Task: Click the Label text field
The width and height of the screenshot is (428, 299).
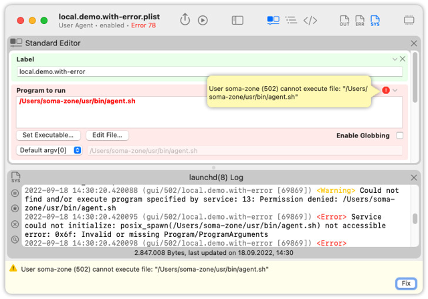Action: pyautogui.click(x=209, y=71)
